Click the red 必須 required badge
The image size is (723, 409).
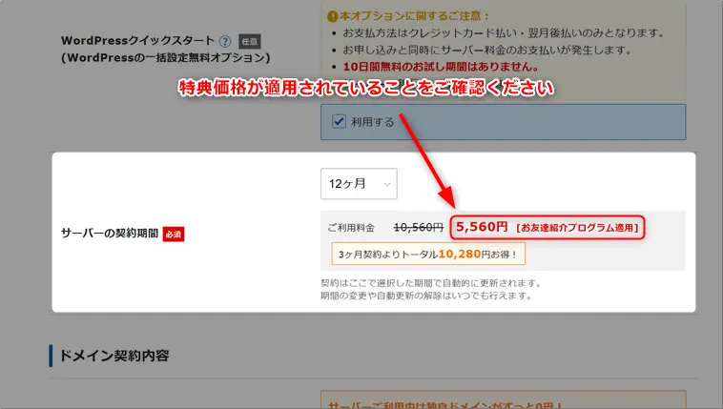click(x=174, y=234)
